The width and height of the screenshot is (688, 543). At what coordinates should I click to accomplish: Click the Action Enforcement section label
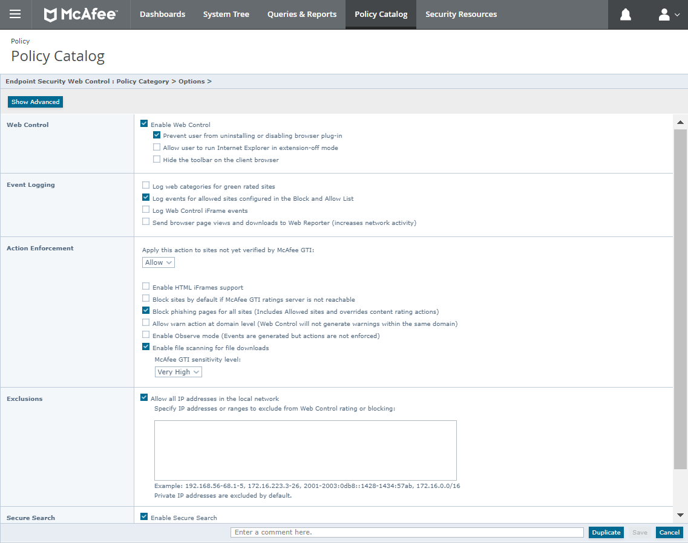coord(40,249)
